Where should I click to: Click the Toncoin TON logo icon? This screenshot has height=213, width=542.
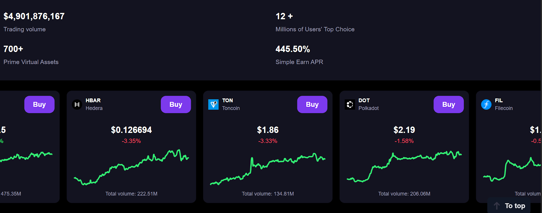coord(213,104)
